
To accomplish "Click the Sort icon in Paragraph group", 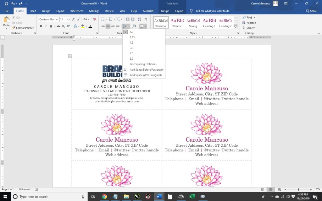I will (140, 19).
